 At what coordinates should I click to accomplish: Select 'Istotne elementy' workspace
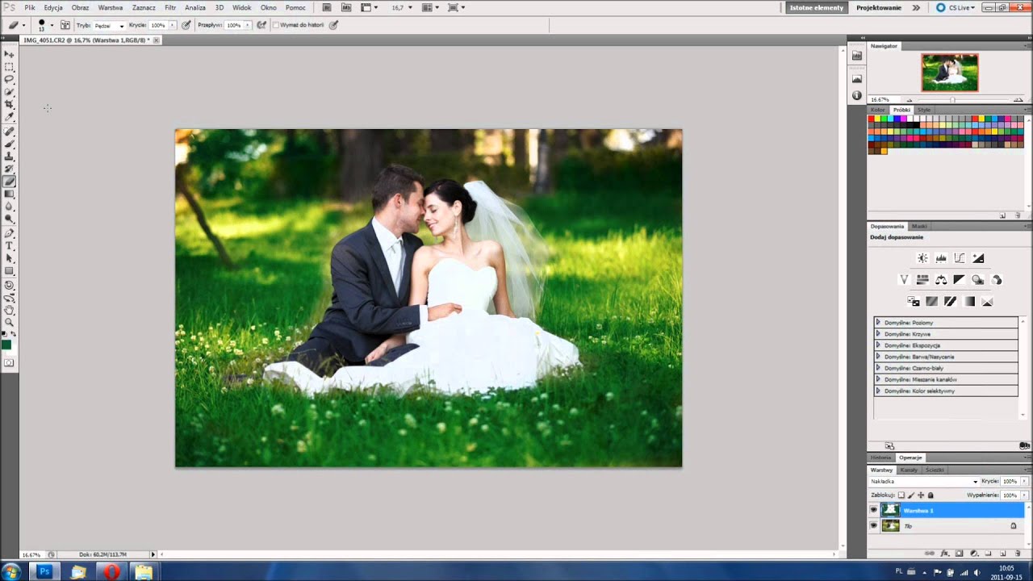[817, 7]
